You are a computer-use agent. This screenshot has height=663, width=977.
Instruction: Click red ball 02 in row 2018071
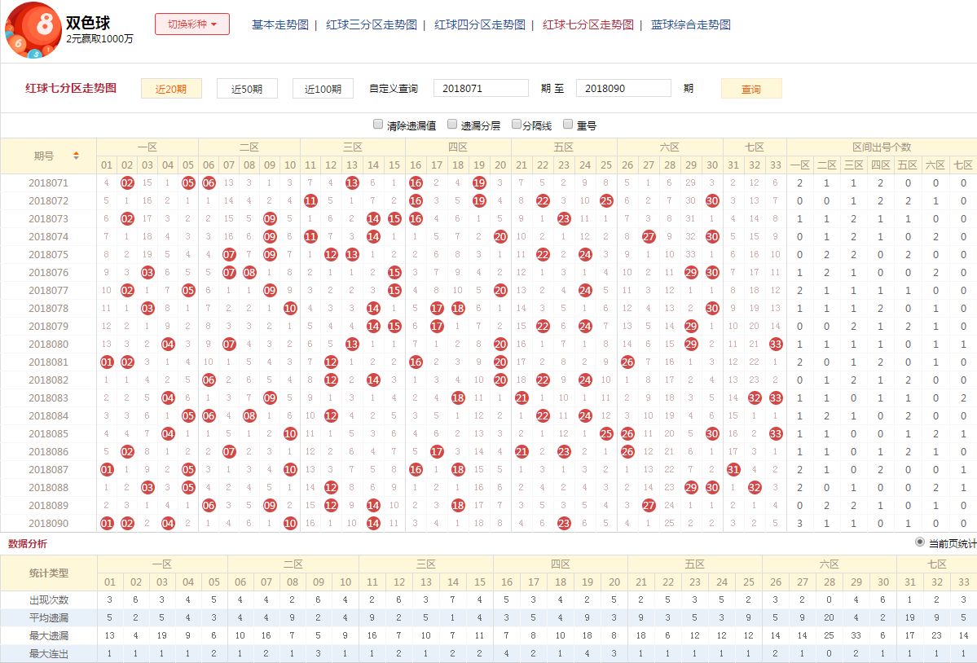click(127, 183)
